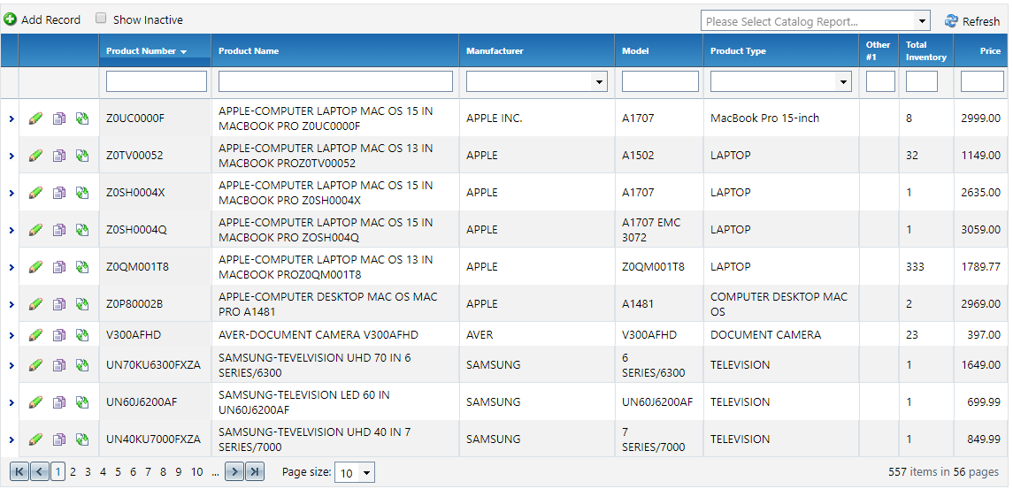Edit pencil icon for Z0TV00052 row
Screen dimensions: 1013x489
click(35, 156)
